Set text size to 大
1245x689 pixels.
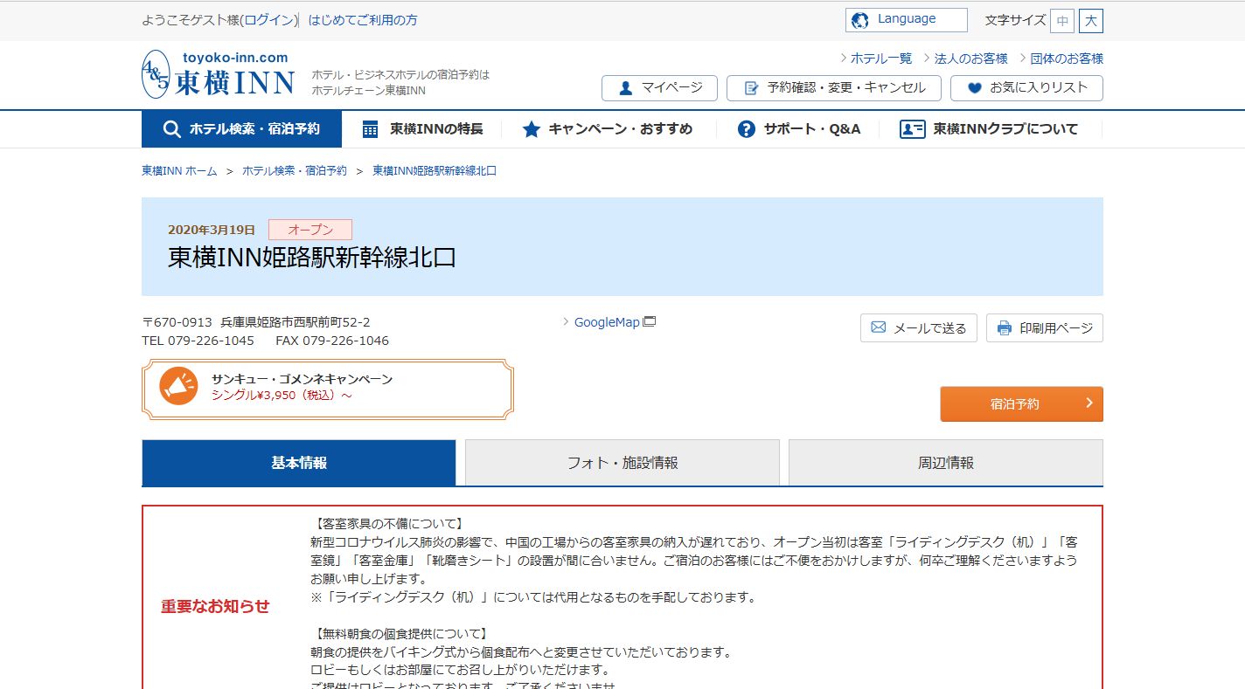coord(1091,20)
